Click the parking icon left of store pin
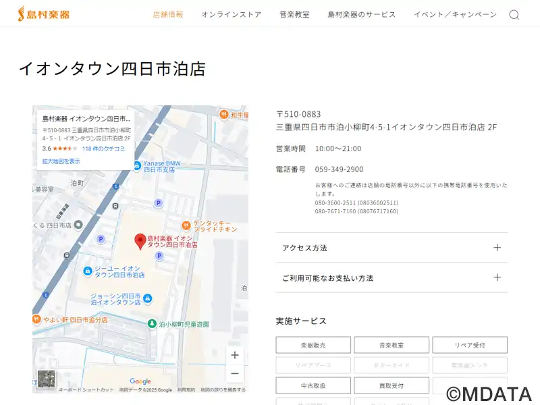The height and width of the screenshot is (405, 540). tap(101, 239)
